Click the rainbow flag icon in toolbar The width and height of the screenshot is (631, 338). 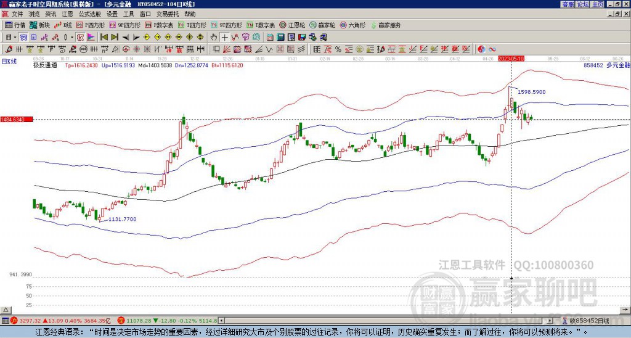point(91,37)
